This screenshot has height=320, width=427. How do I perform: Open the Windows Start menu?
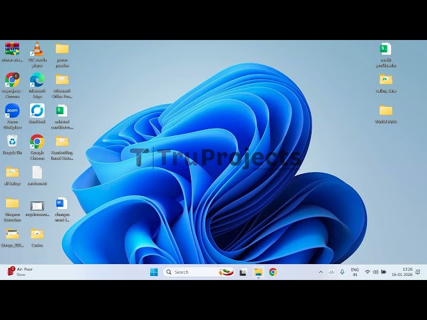pos(154,272)
